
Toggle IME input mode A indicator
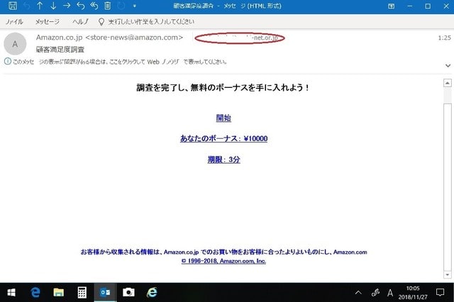390,293
